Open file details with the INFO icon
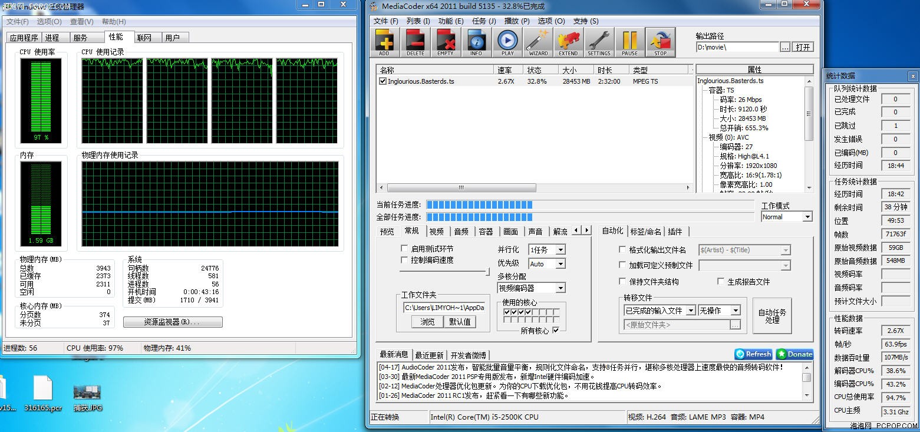920x432 pixels. point(476,41)
